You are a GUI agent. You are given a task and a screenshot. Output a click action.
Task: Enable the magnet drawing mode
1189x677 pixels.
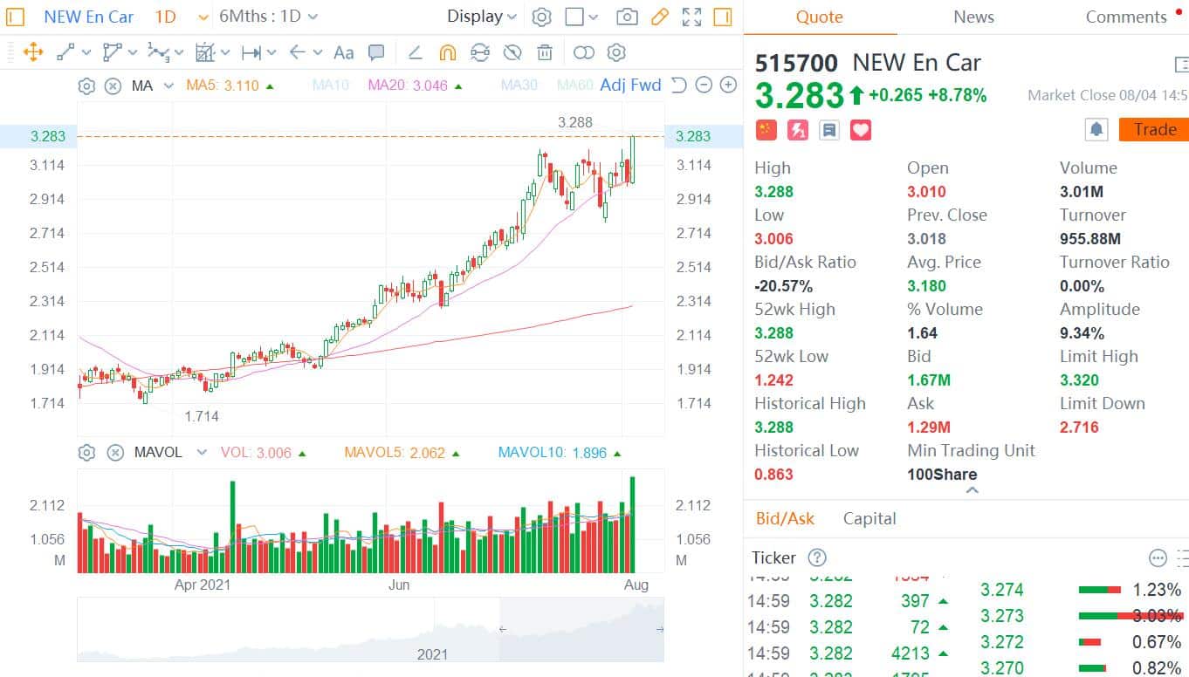[448, 52]
